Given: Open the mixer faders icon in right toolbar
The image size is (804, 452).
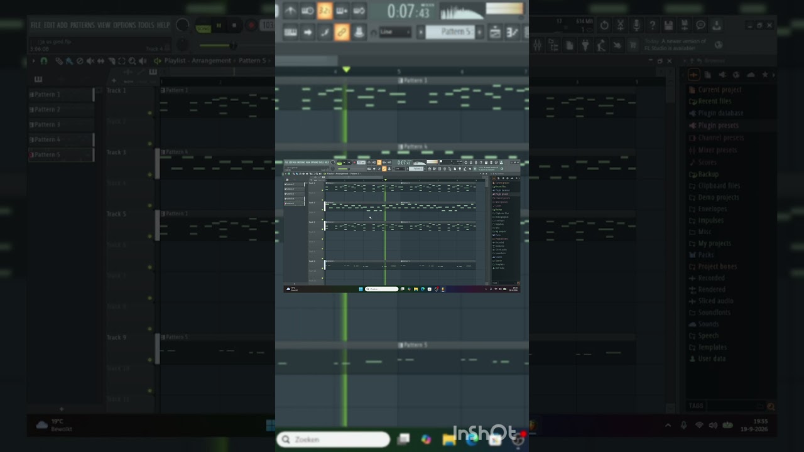Looking at the screenshot, I should click(x=538, y=45).
